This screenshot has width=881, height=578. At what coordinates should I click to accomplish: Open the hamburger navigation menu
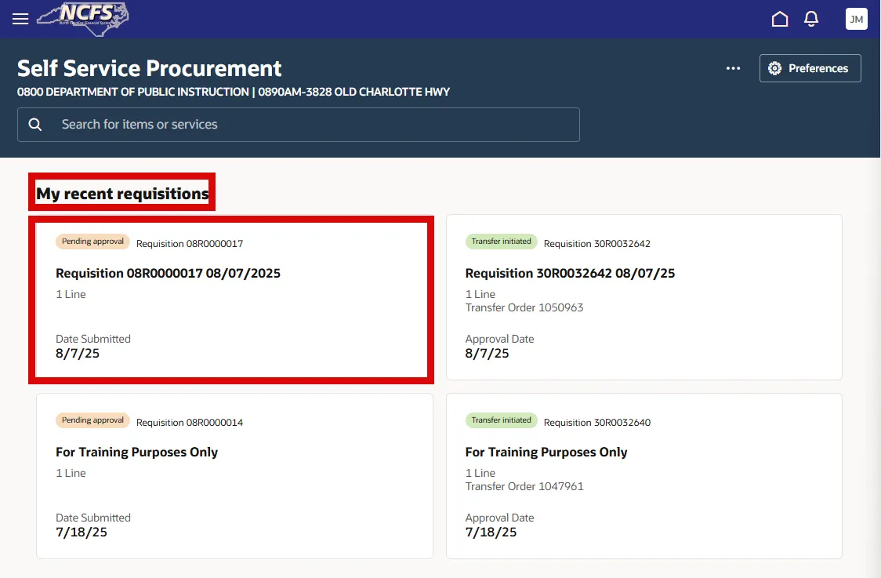point(20,19)
